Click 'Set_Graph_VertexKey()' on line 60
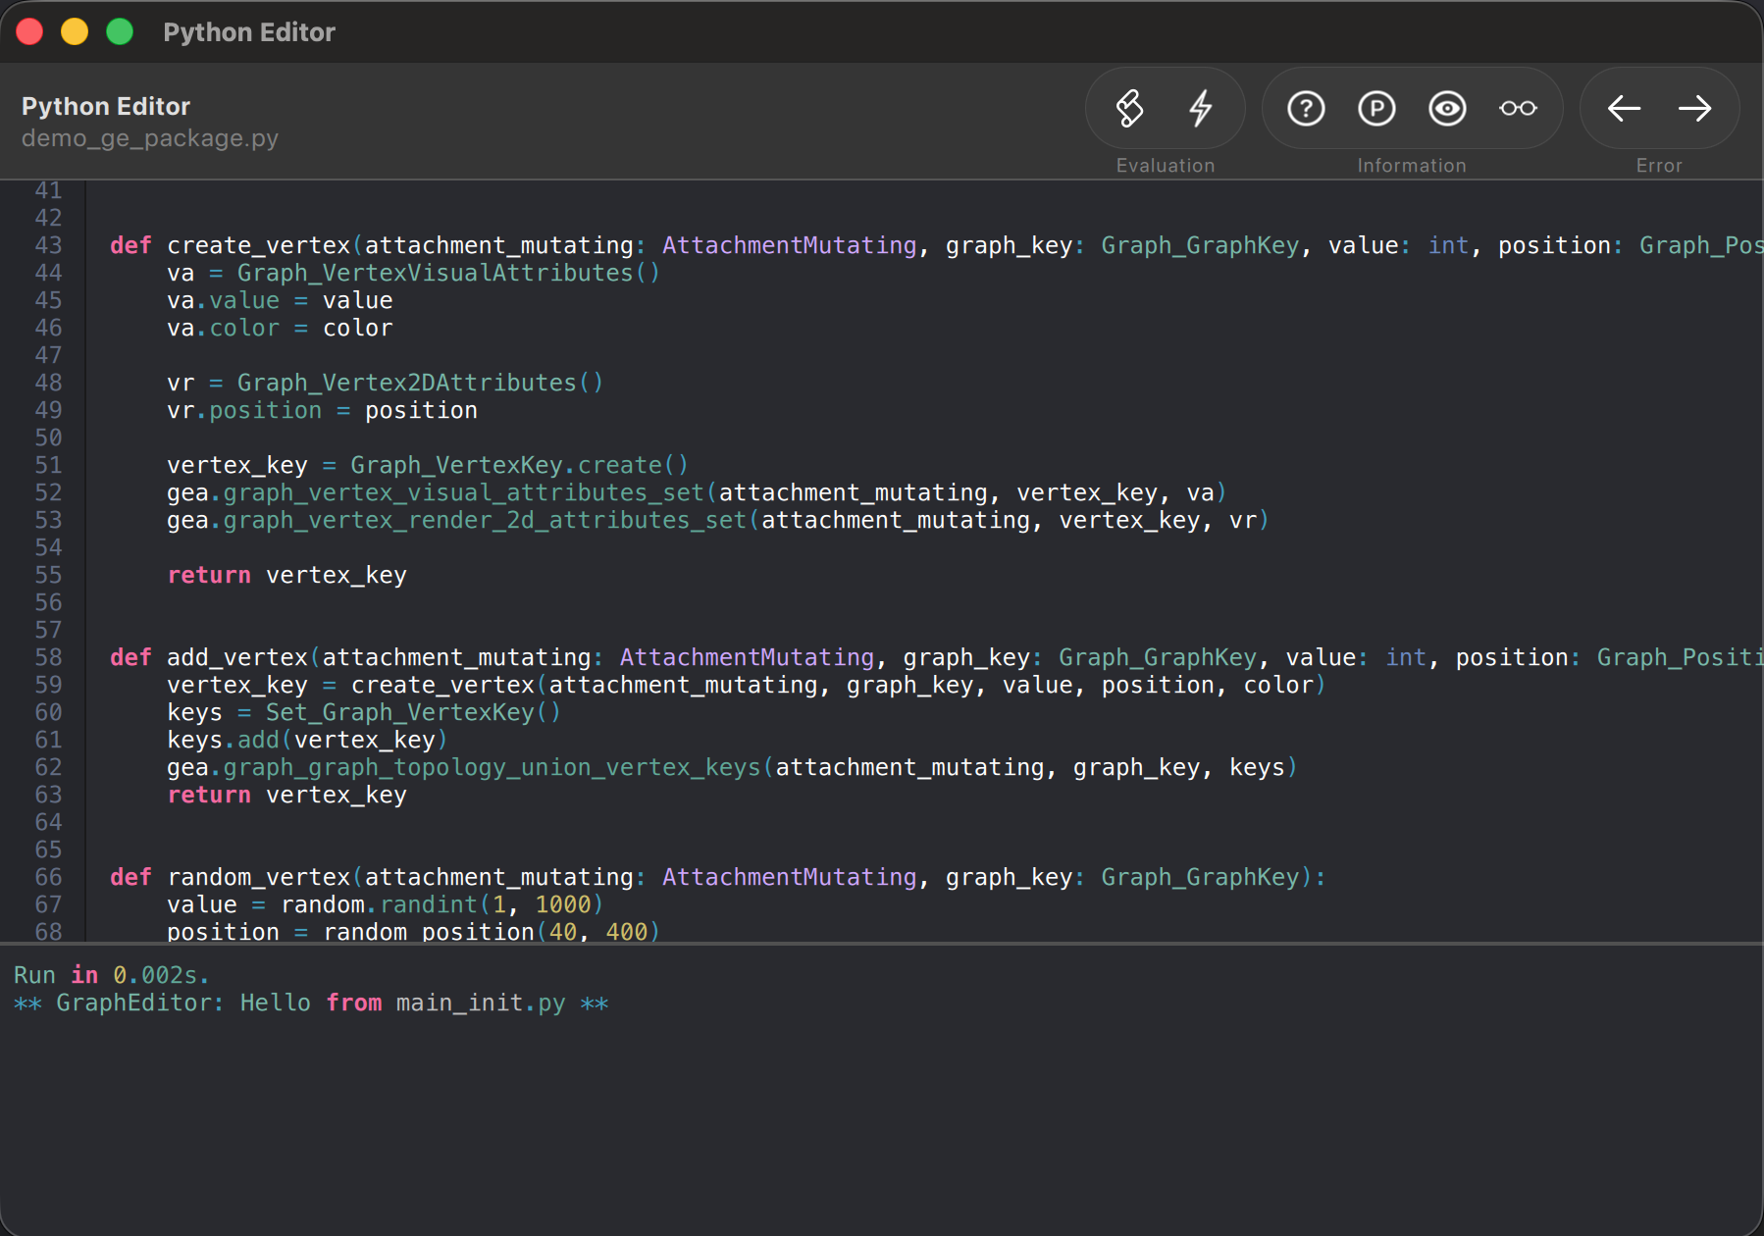 412,712
